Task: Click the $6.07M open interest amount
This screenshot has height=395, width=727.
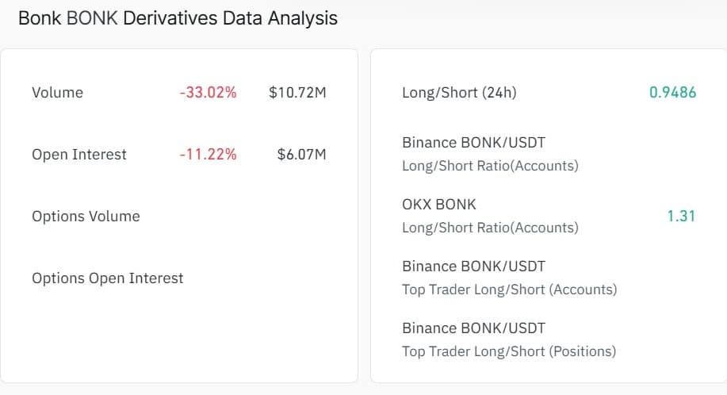Action: [301, 155]
